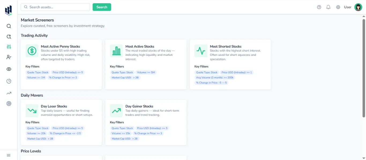Select the search magnifier icon in the sidebar
The image size is (366, 160).
pos(9,26)
